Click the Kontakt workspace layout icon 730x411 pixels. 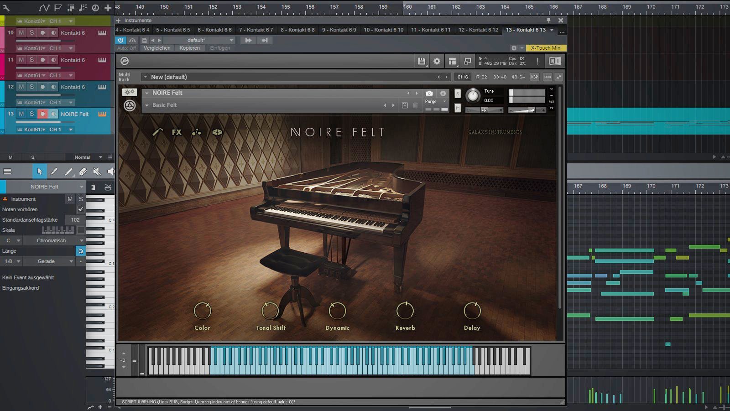[452, 61]
